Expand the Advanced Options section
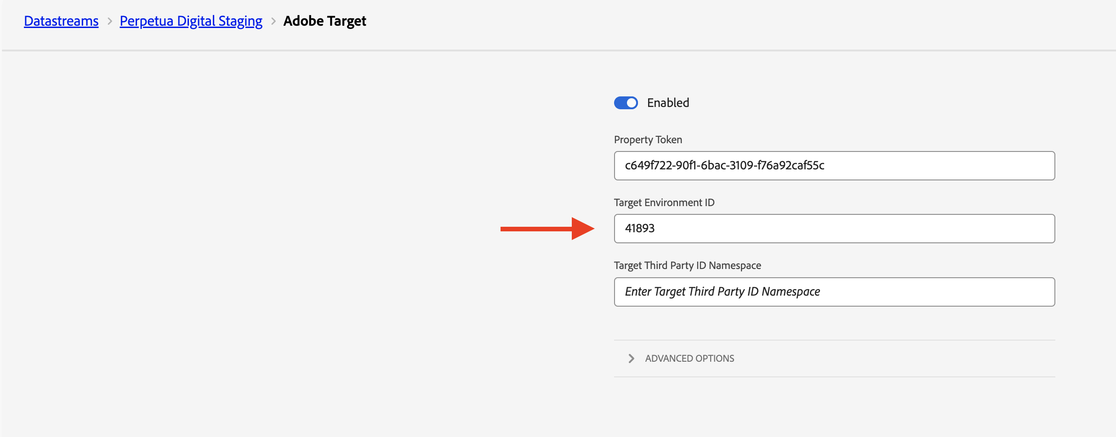This screenshot has height=437, width=1116. 834,359
